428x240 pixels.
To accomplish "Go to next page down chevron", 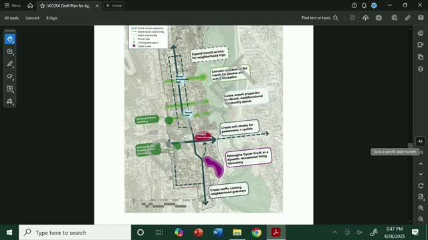I will coord(421,174).
